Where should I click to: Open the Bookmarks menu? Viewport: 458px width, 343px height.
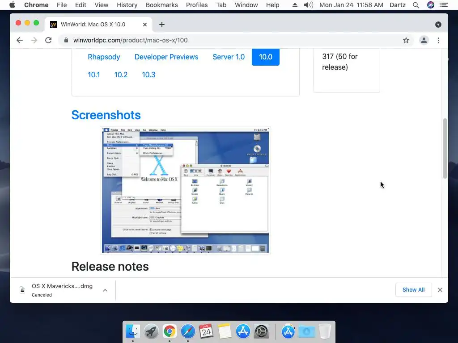(161, 5)
